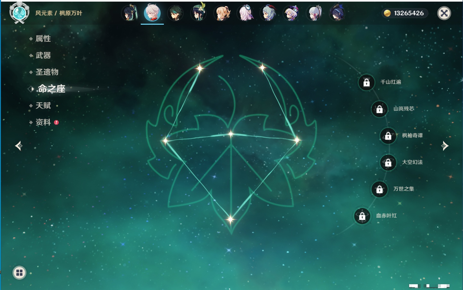Select Ayaka's silver-haired avatar
This screenshot has height=290, width=463.
click(314, 13)
